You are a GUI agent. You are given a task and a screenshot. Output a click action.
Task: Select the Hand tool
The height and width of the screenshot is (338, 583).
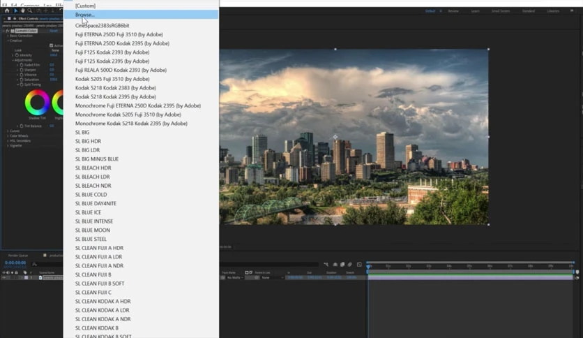click(23, 10)
